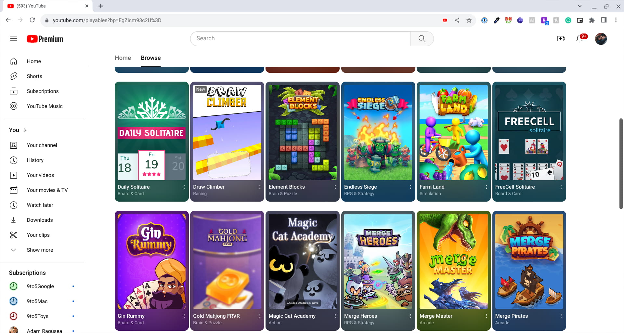Open the YouTube hamburger menu
Image resolution: width=624 pixels, height=333 pixels.
(x=13, y=39)
